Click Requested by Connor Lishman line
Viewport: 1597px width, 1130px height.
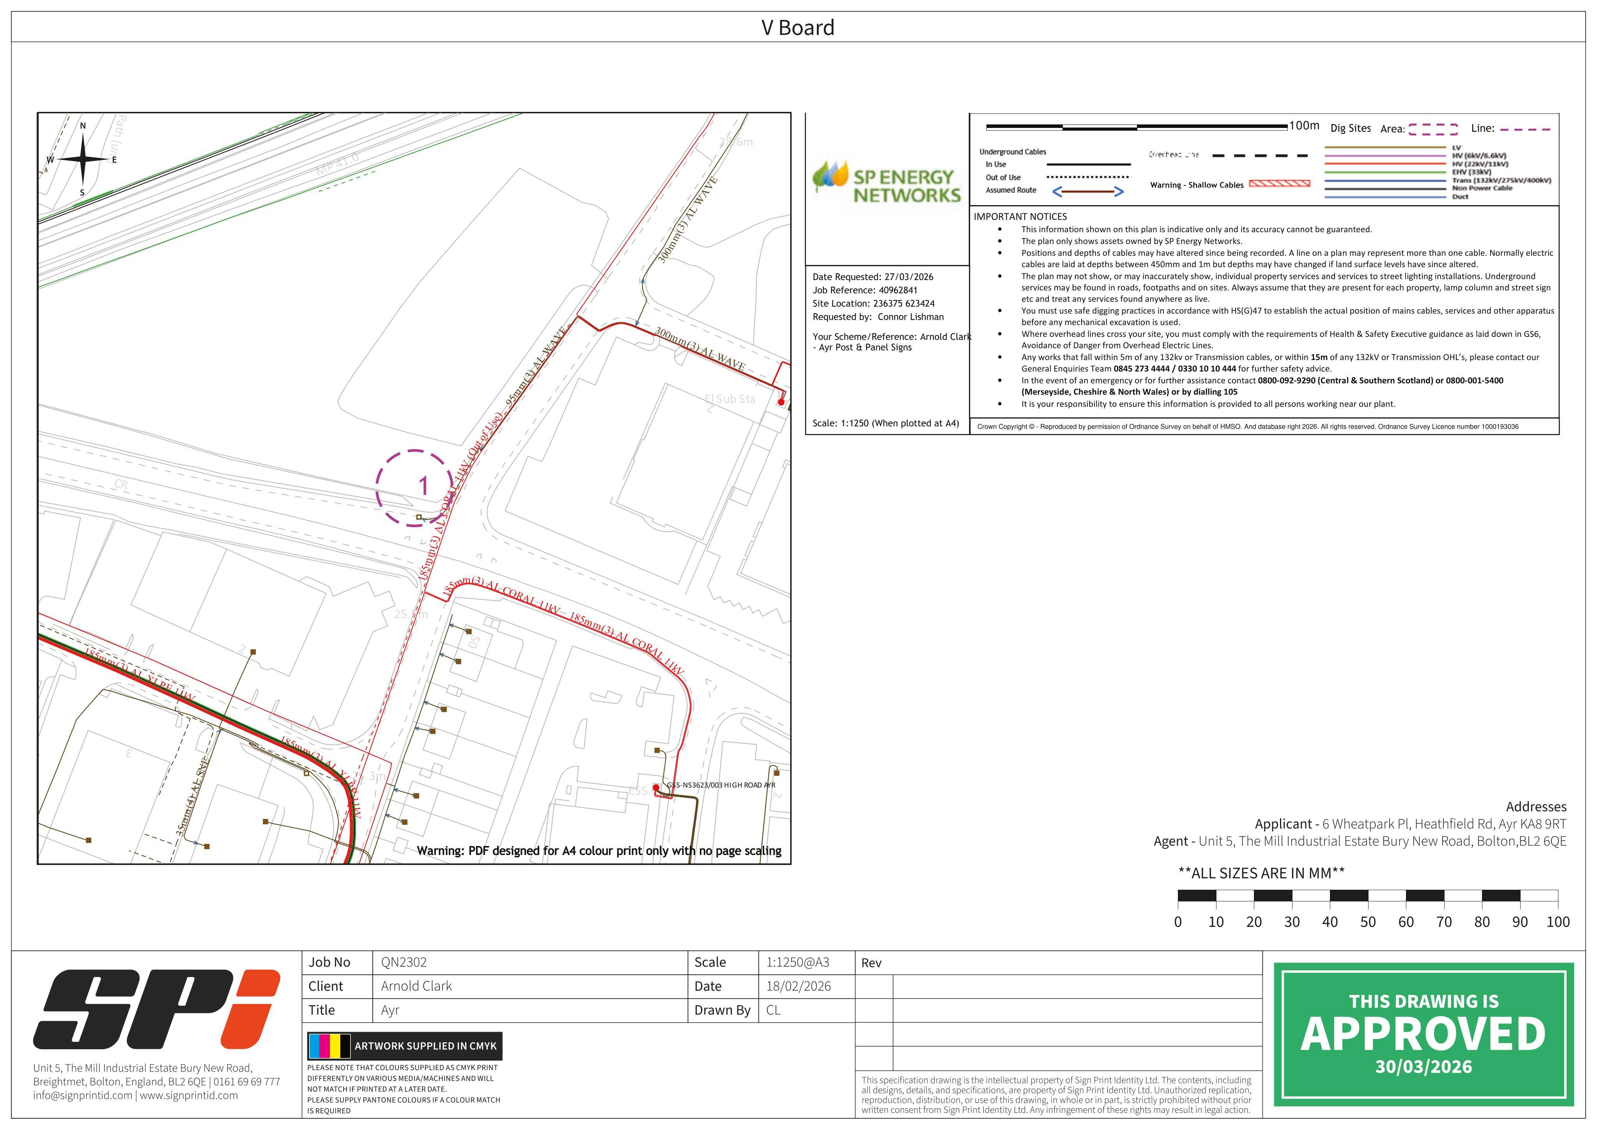[x=878, y=317]
